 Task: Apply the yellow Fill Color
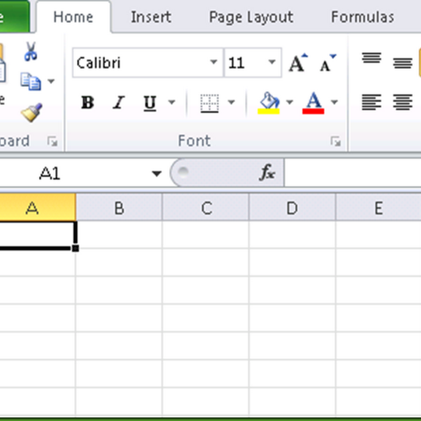(268, 102)
